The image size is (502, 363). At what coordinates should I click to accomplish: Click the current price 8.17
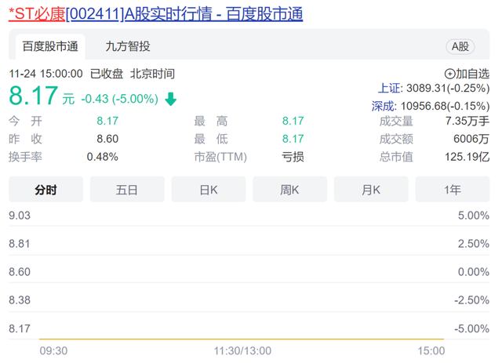34,96
